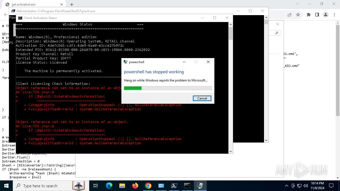Cancel the powershell problem report
Image resolution: width=340 pixels, height=191 pixels.
tap(202, 98)
